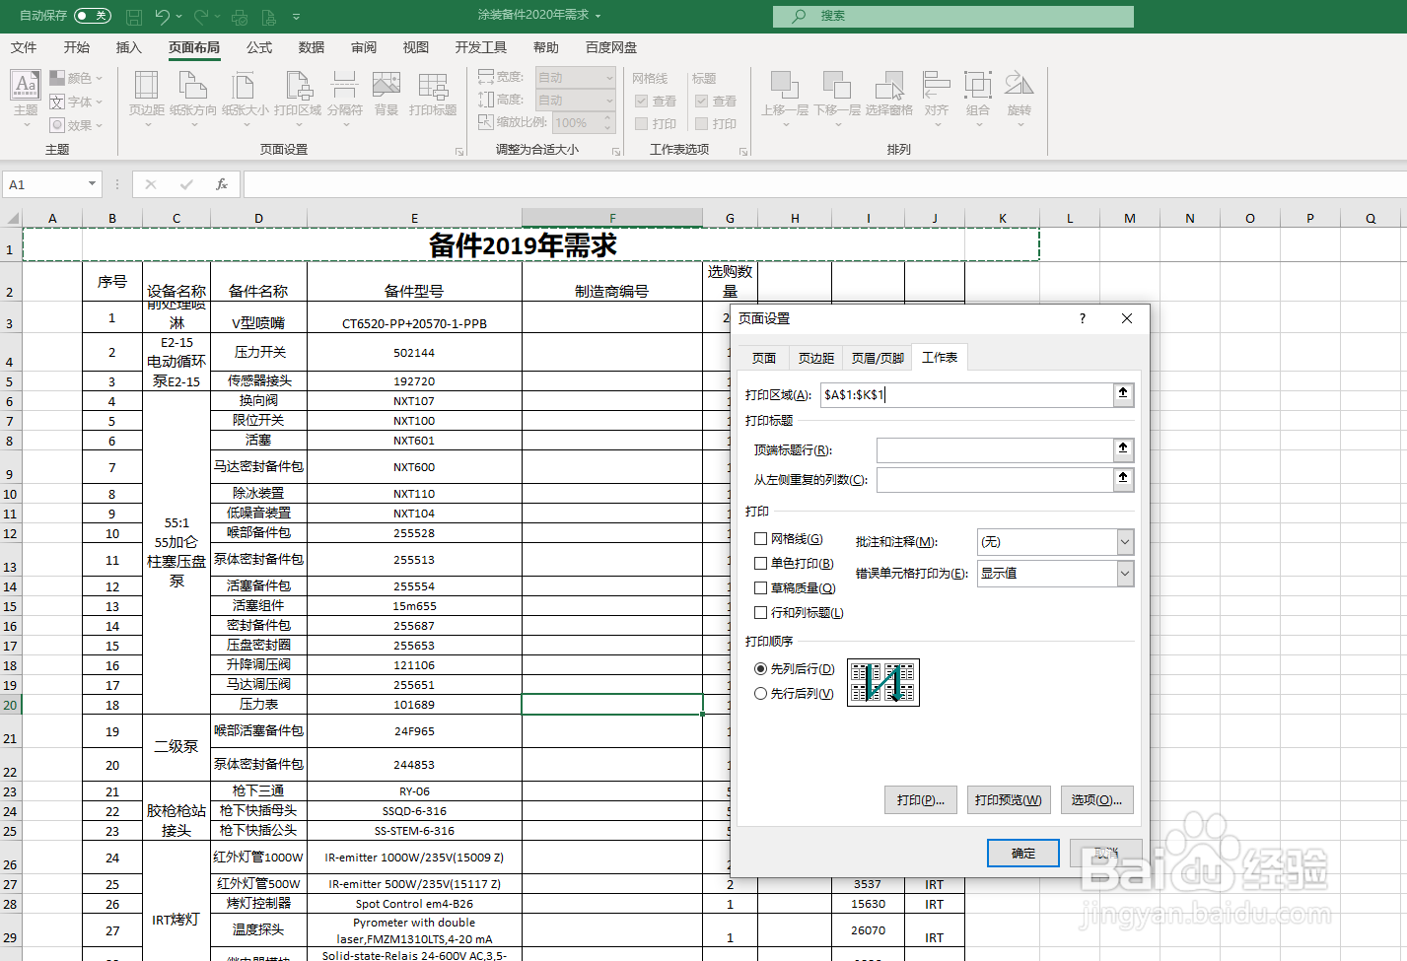This screenshot has width=1407, height=961.
Task: Select the 先行后列 print order radio button
Action: click(760, 694)
